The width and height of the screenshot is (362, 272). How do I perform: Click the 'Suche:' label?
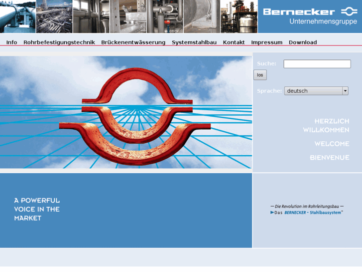tap(266, 64)
